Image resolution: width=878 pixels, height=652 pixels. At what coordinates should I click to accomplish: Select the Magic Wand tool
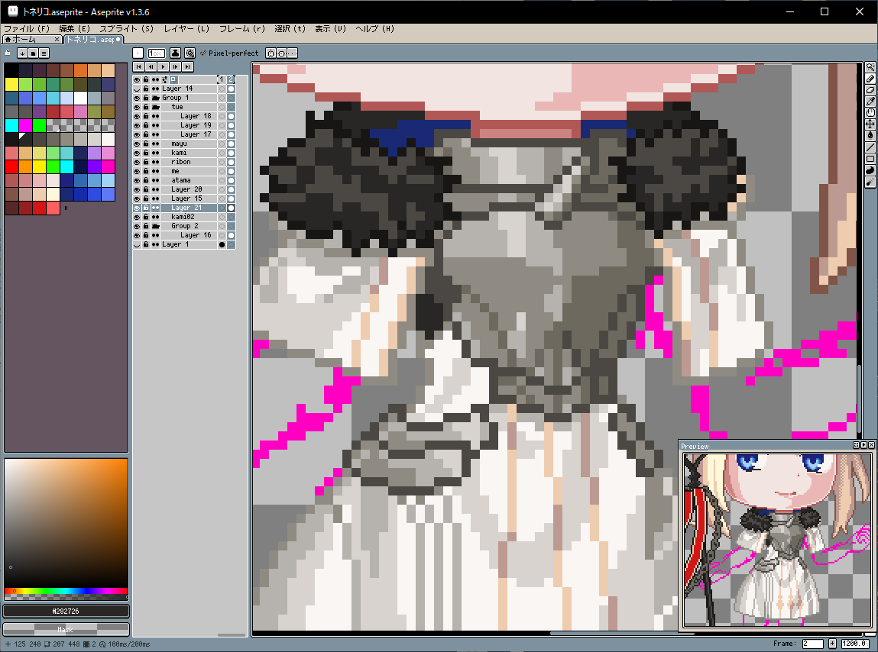pyautogui.click(x=870, y=67)
